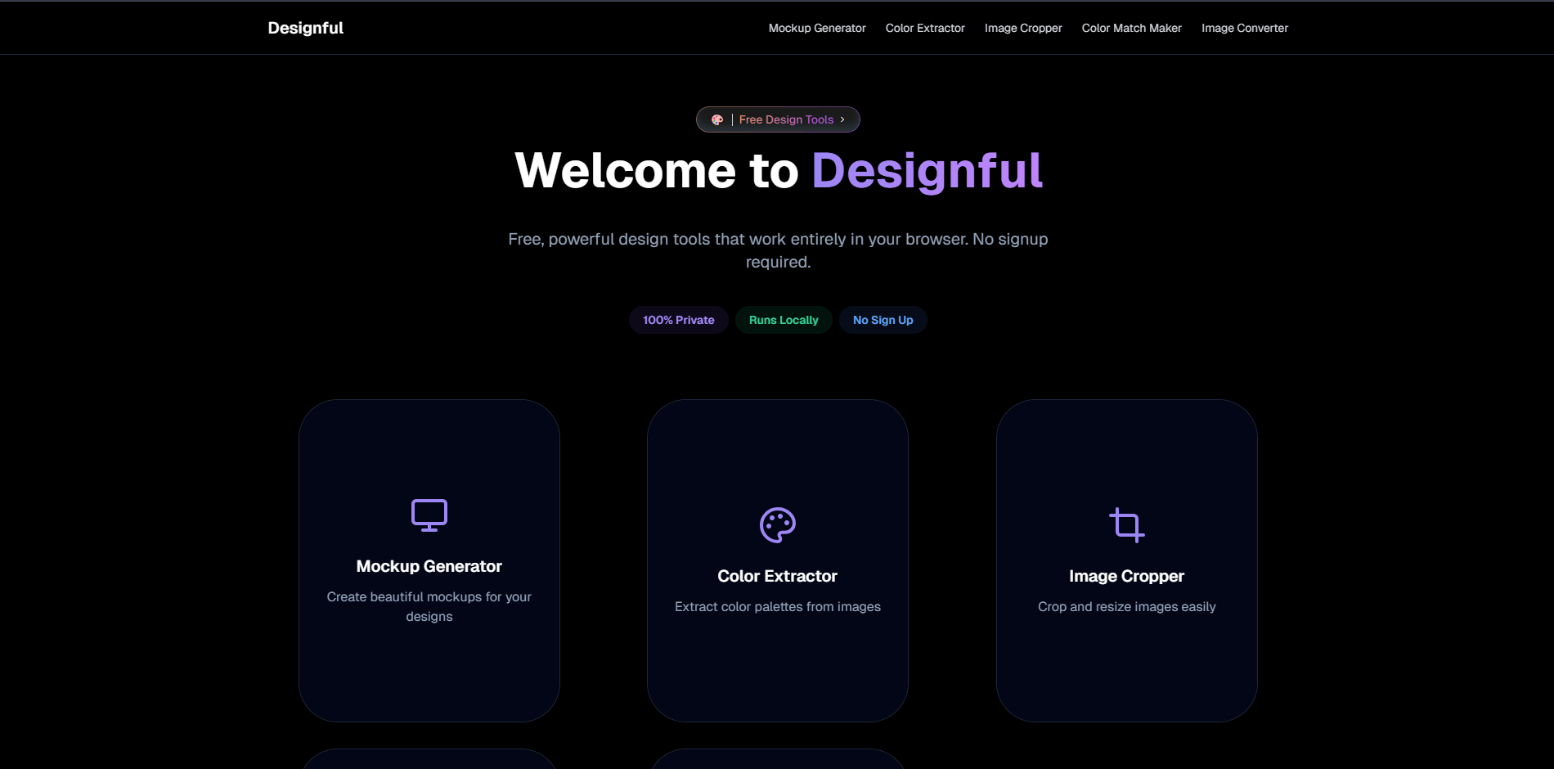Navigate to Image Cropper in the header

pos(1022,28)
